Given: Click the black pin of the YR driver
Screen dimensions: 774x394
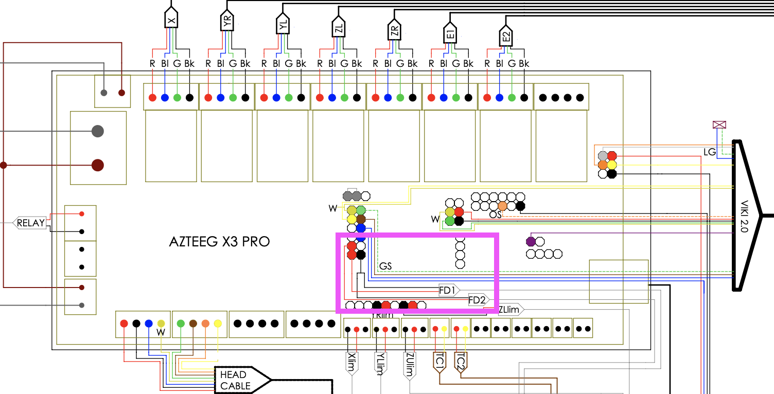Looking at the screenshot, I should coord(245,97).
